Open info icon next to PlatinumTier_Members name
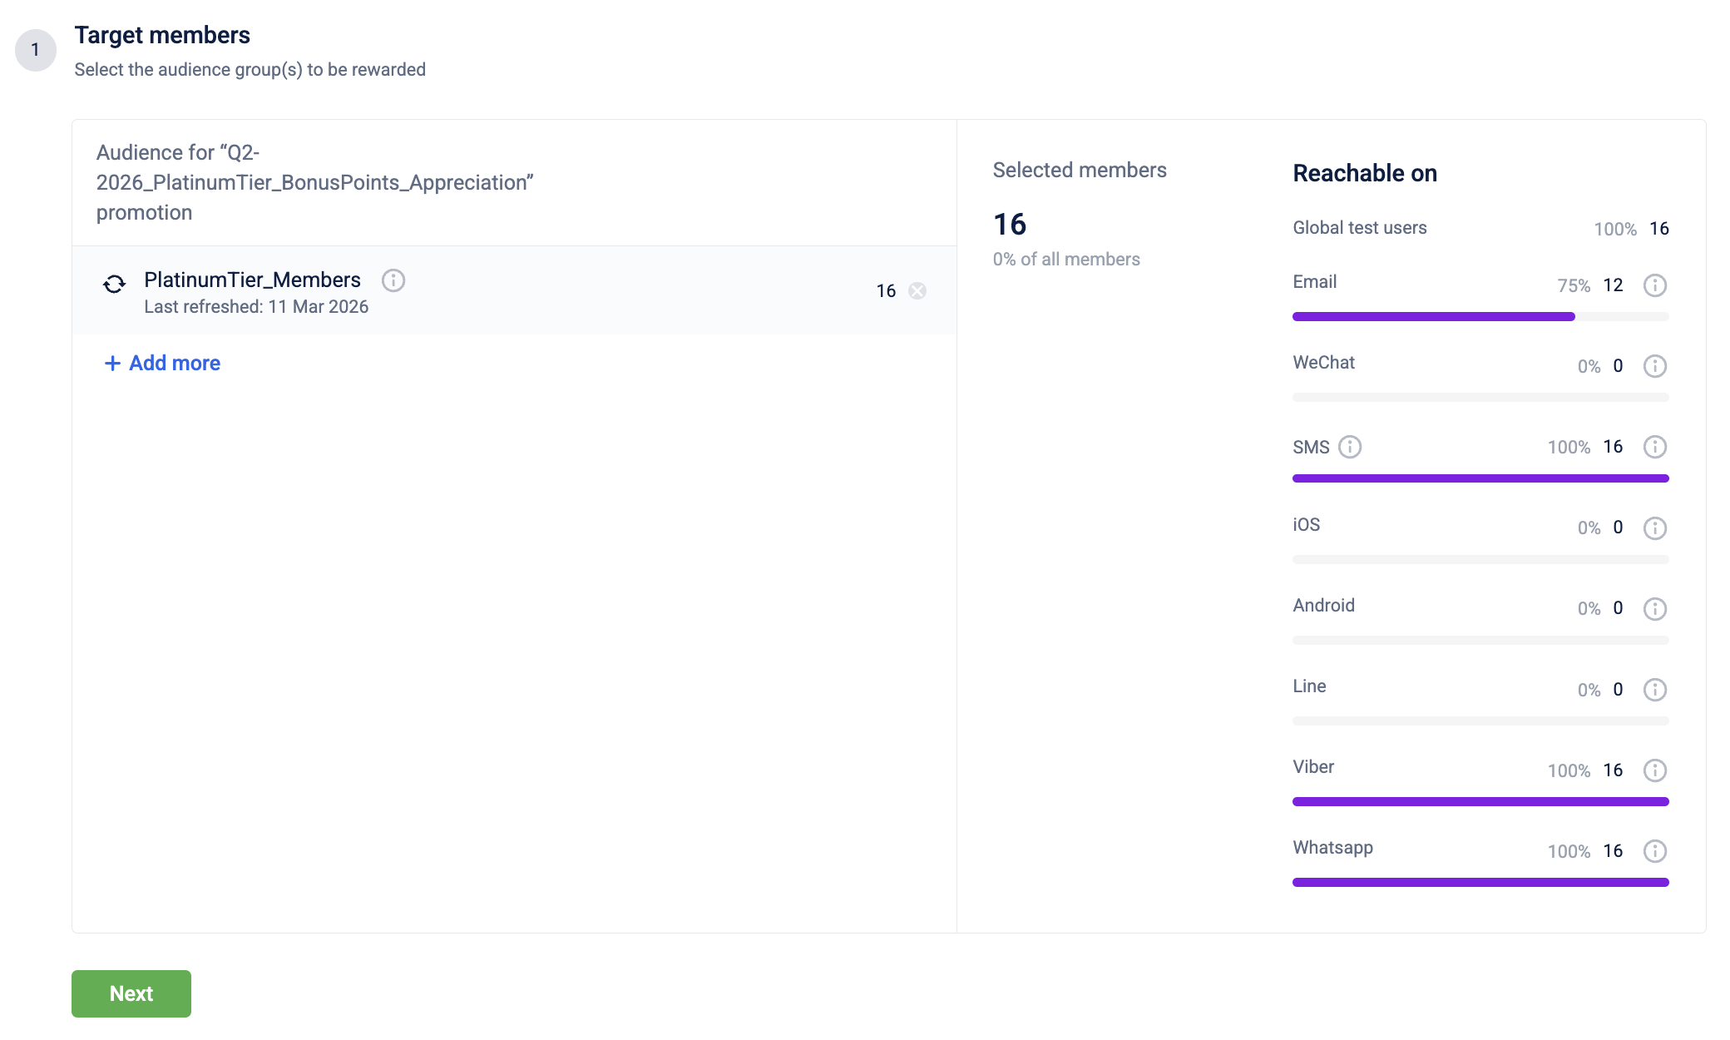 [393, 280]
